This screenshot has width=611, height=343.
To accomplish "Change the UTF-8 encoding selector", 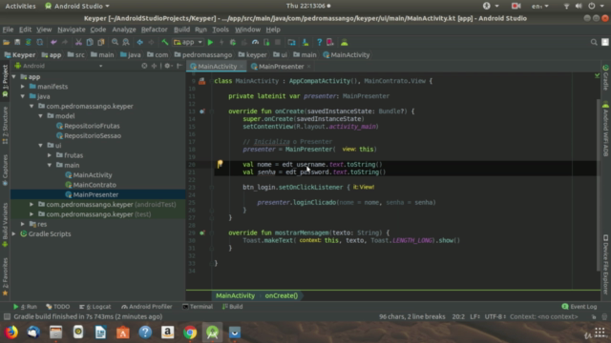I will 495,316.
